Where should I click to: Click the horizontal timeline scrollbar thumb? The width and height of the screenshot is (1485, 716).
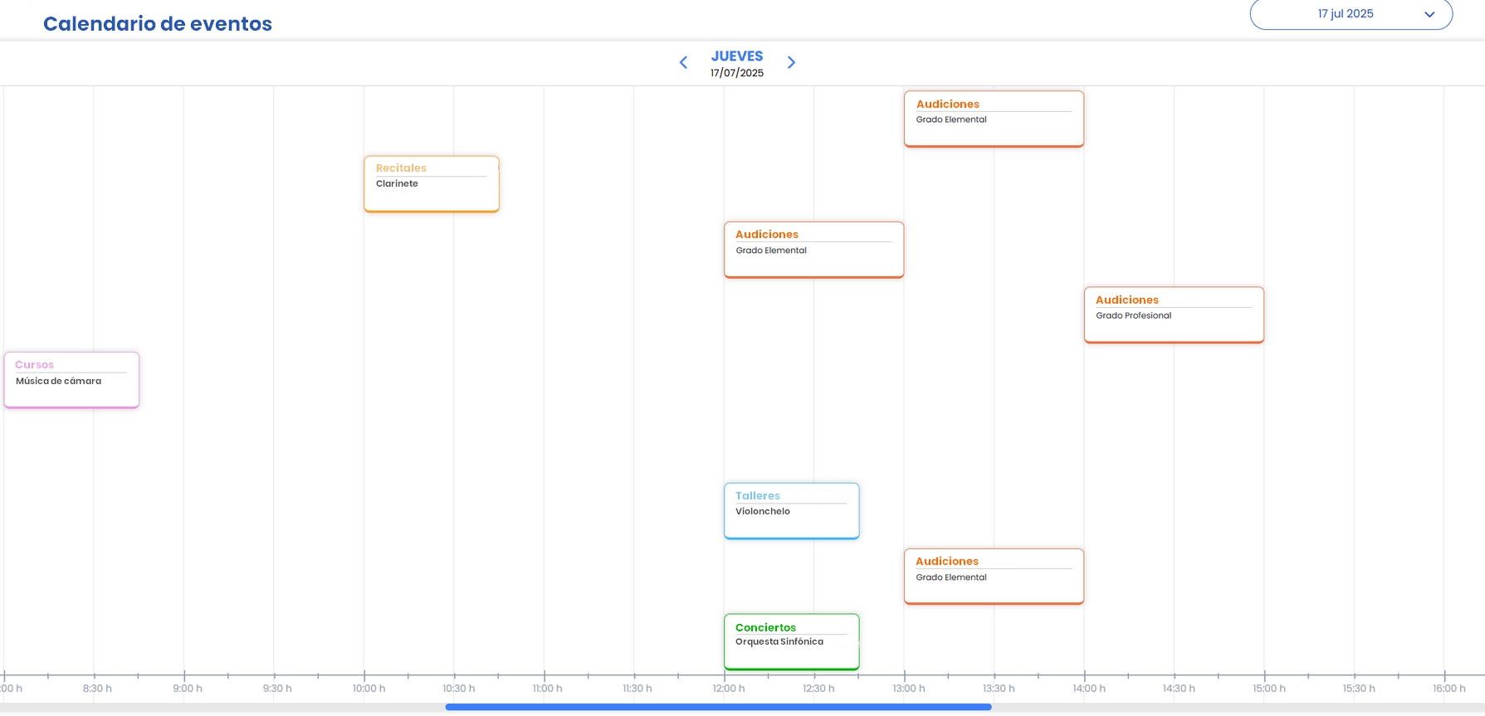pos(718,707)
